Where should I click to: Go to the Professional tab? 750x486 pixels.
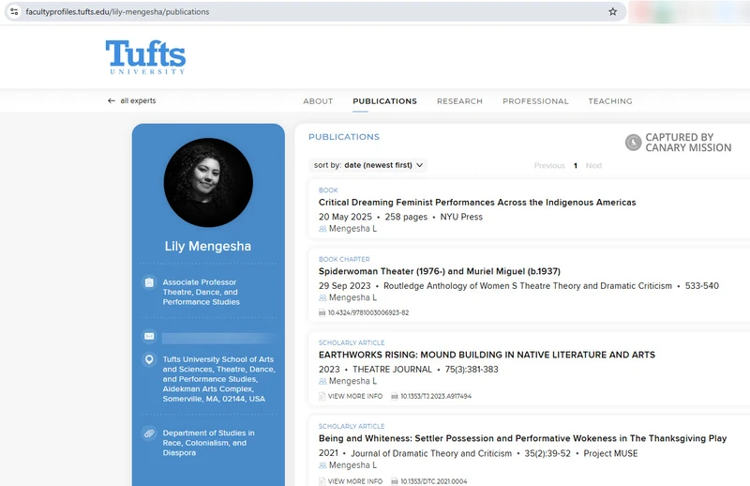(535, 101)
